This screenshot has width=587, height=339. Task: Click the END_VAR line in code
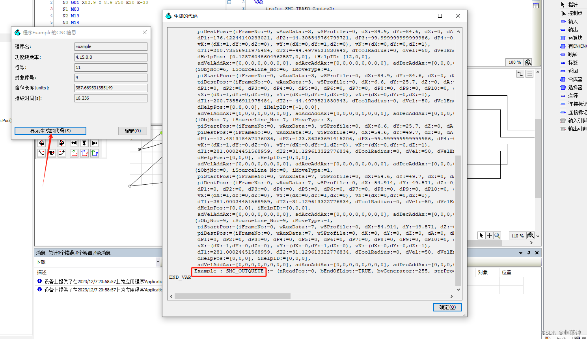pyautogui.click(x=180, y=277)
